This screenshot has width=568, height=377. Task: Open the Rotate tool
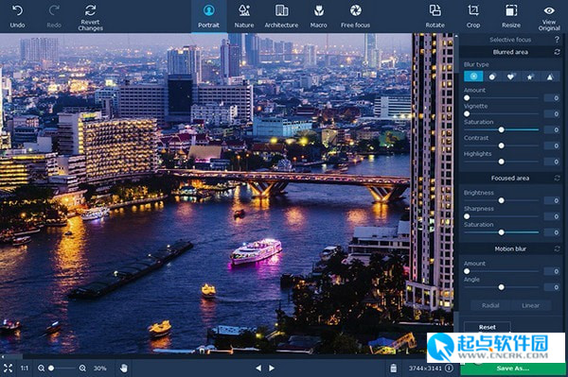tap(435, 16)
